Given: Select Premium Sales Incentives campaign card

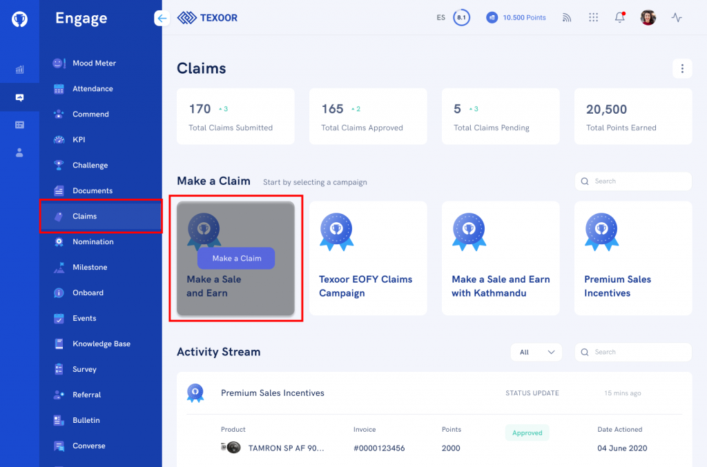Looking at the screenshot, I should point(633,258).
